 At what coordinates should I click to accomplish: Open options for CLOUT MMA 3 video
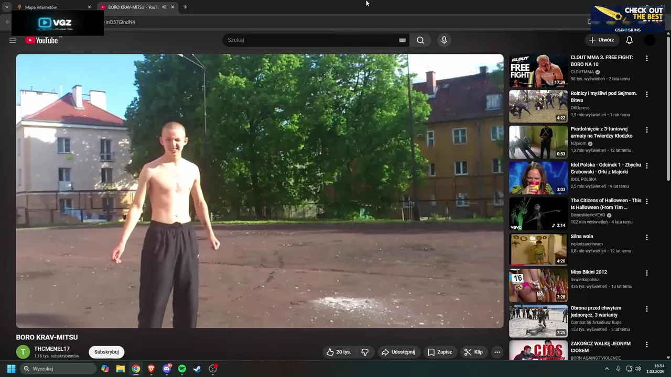(647, 59)
